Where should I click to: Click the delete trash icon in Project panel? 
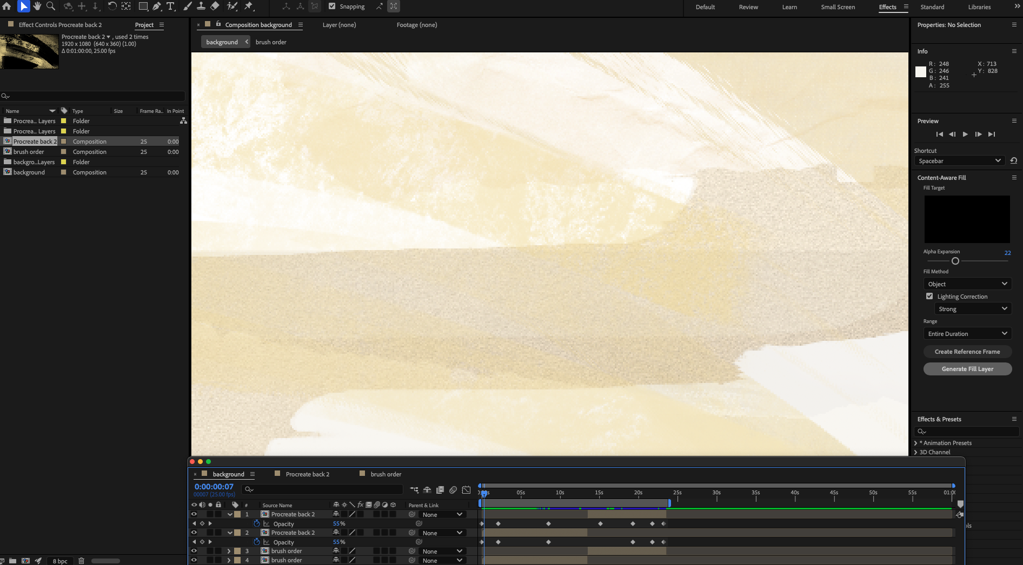pos(82,561)
